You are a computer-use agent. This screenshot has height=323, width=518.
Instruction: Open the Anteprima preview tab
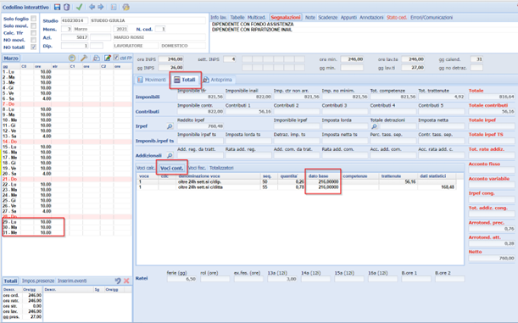click(218, 80)
